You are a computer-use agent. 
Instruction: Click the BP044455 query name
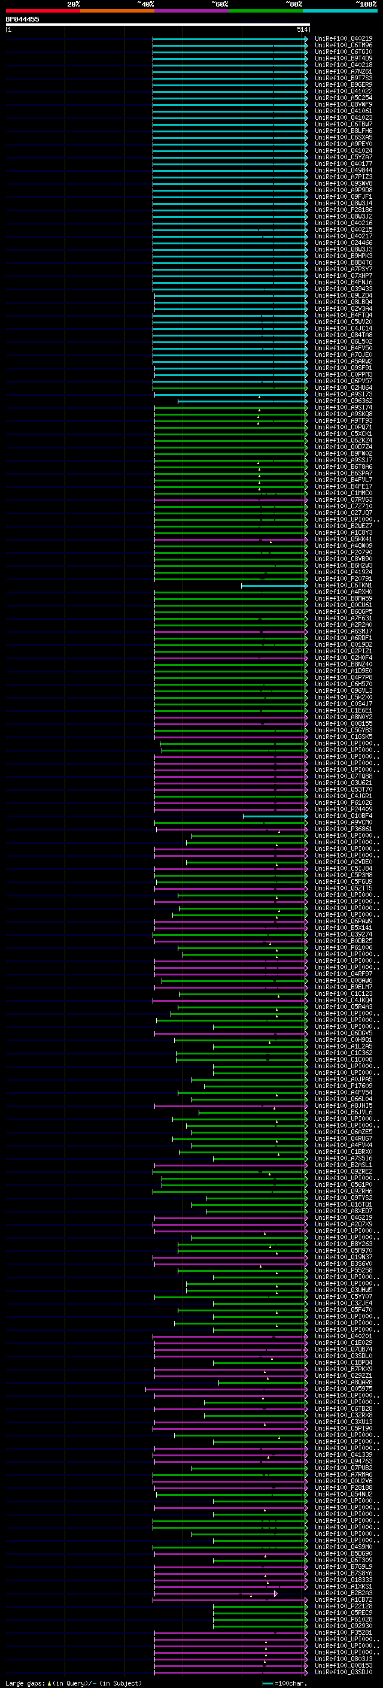22,20
